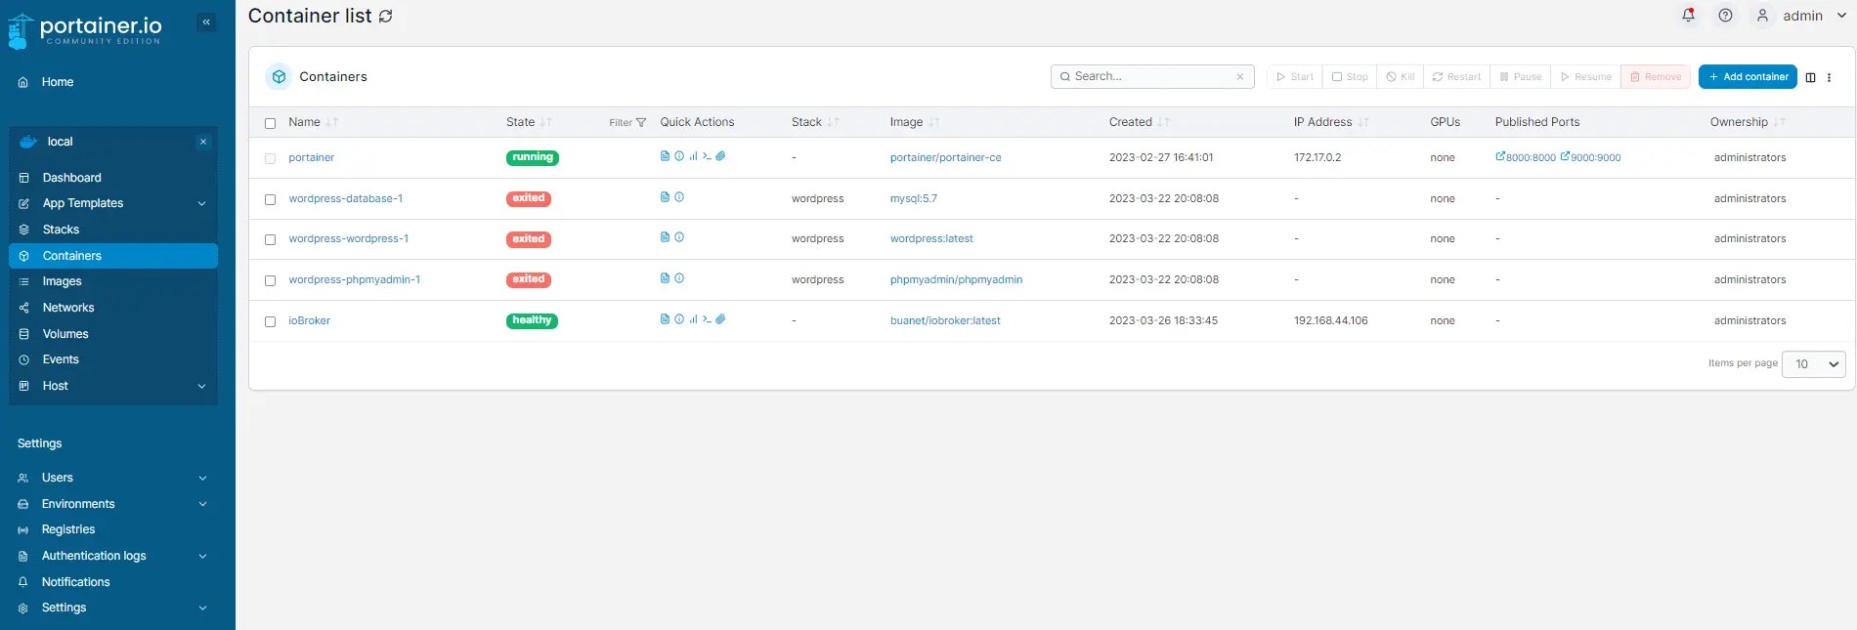Open the buanet/iobroker:latest image link
Viewport: 1857px width, 630px height.
945,320
